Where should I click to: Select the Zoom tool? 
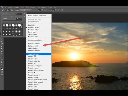[x=2, y=65]
